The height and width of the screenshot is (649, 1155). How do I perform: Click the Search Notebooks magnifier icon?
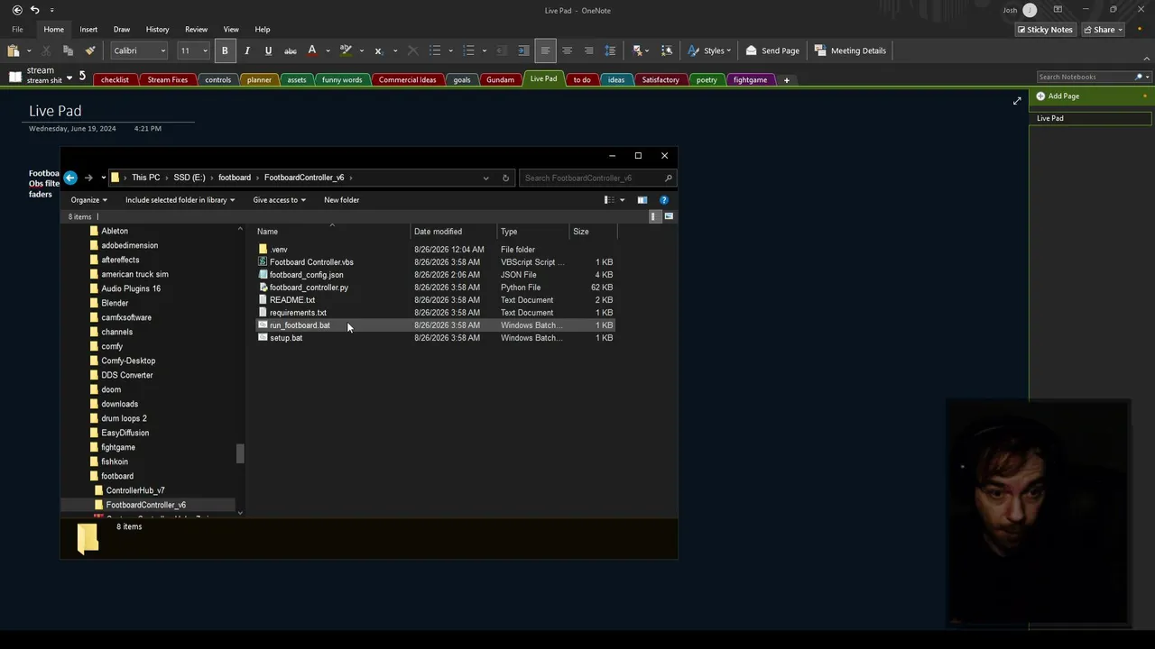(1139, 77)
